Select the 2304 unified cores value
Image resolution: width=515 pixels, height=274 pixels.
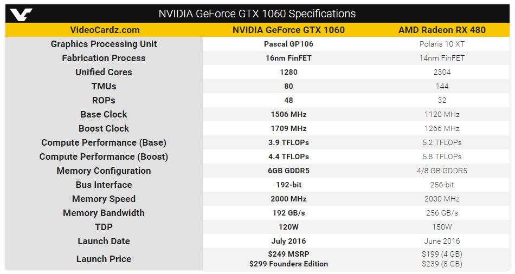point(442,72)
